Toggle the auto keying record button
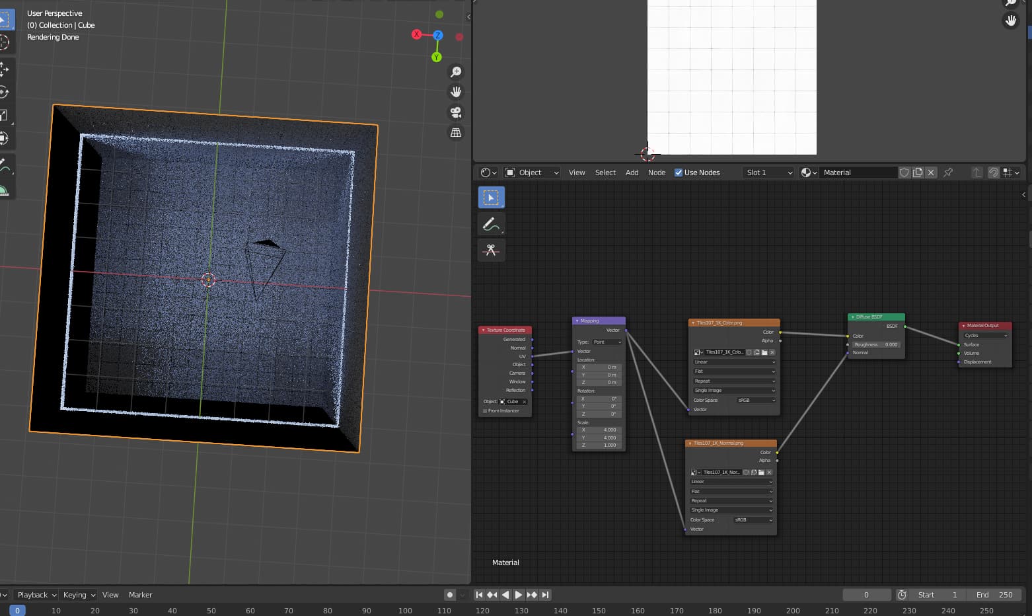This screenshot has height=616, width=1032. [x=450, y=595]
